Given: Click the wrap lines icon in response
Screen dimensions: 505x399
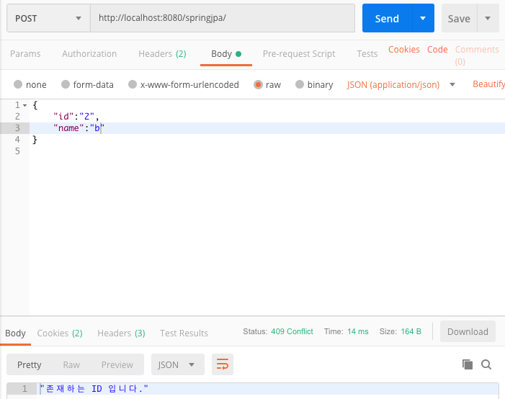Looking at the screenshot, I should pos(222,364).
